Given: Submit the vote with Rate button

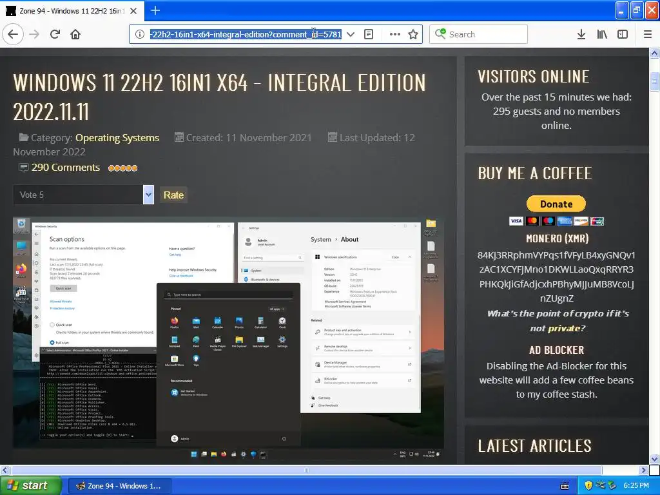Looking at the screenshot, I should click(173, 195).
